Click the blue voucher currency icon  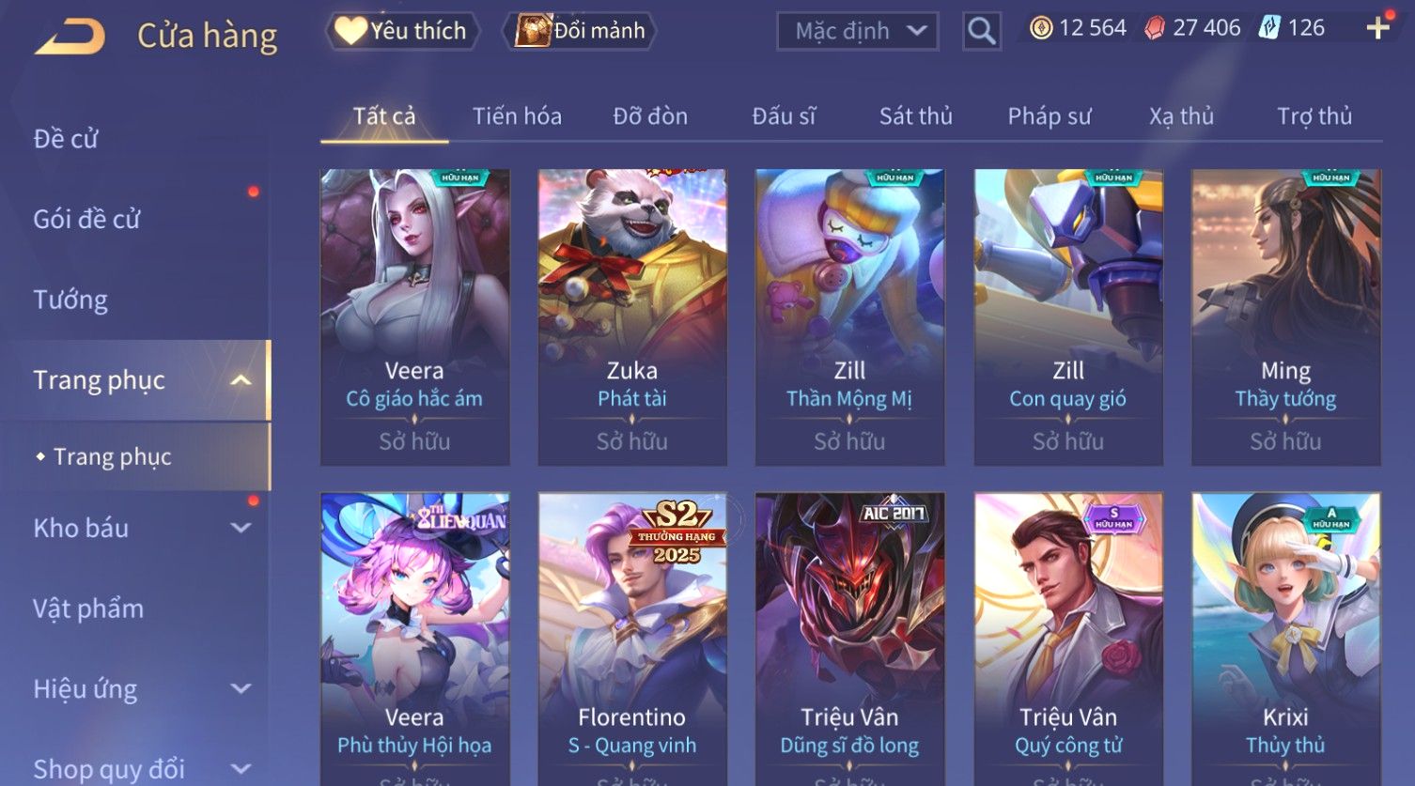[1269, 28]
